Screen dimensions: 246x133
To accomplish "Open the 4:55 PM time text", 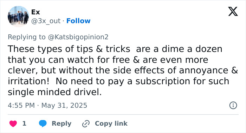I will 21,105.
